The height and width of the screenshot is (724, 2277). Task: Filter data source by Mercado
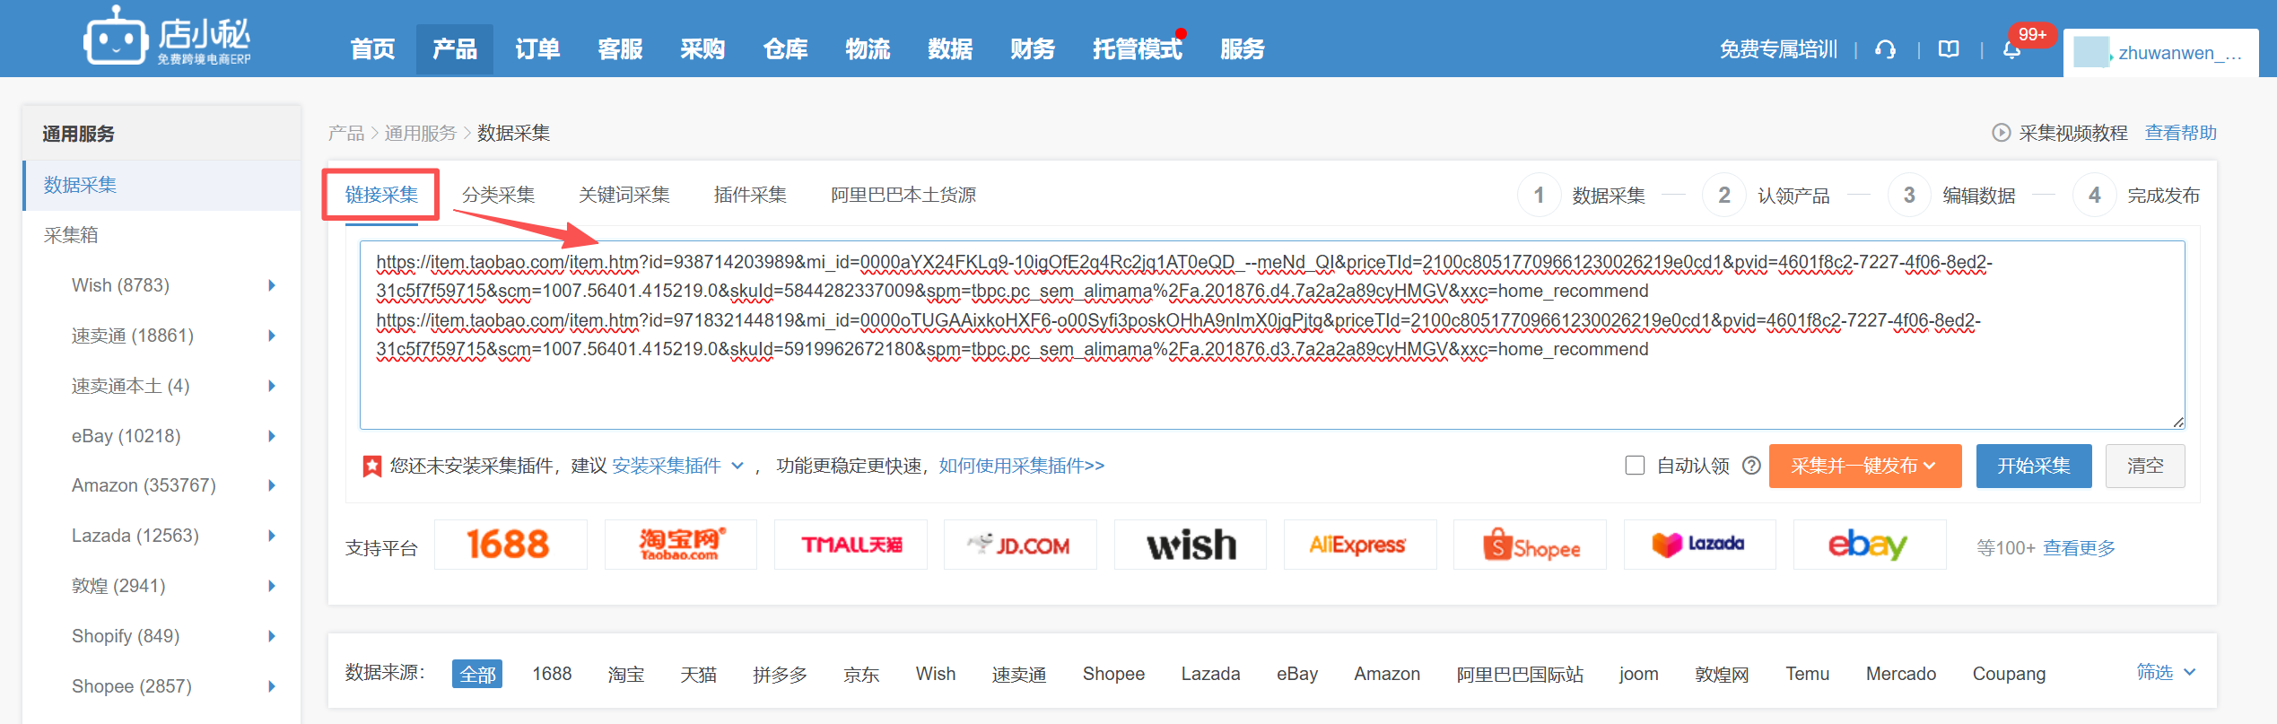[1901, 674]
